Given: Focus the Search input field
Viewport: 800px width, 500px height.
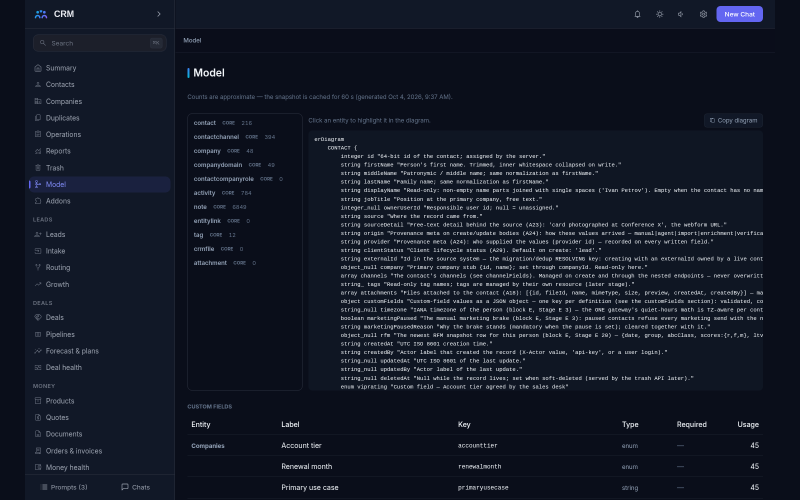Looking at the screenshot, I should point(99,43).
